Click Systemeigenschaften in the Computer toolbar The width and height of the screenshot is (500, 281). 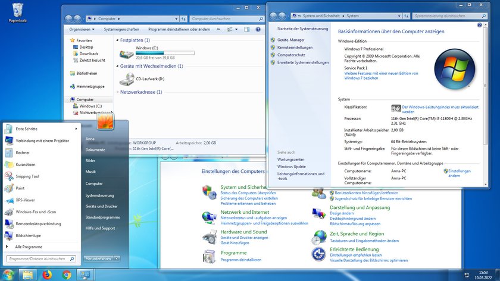pyautogui.click(x=121, y=29)
